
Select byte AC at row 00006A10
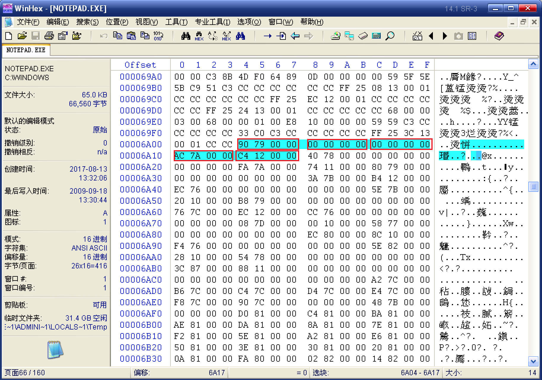tap(179, 156)
